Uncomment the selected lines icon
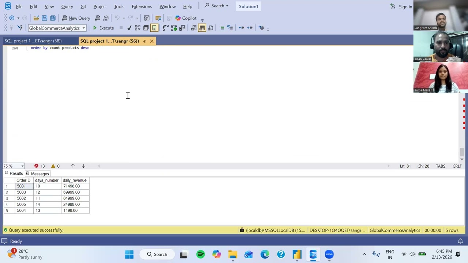 click(230, 28)
